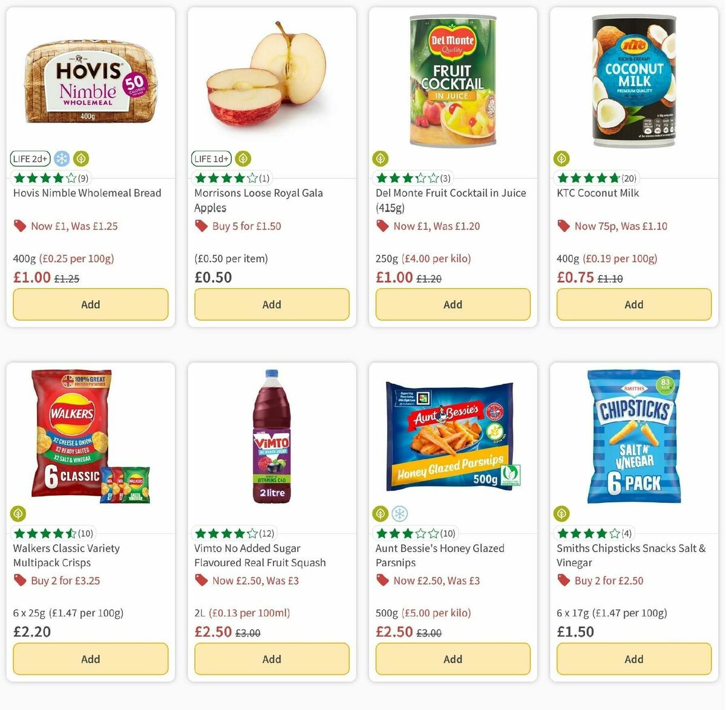
Task: Click the LIFE 1d+ badge on Royal Gala Apples
Action: (x=211, y=158)
